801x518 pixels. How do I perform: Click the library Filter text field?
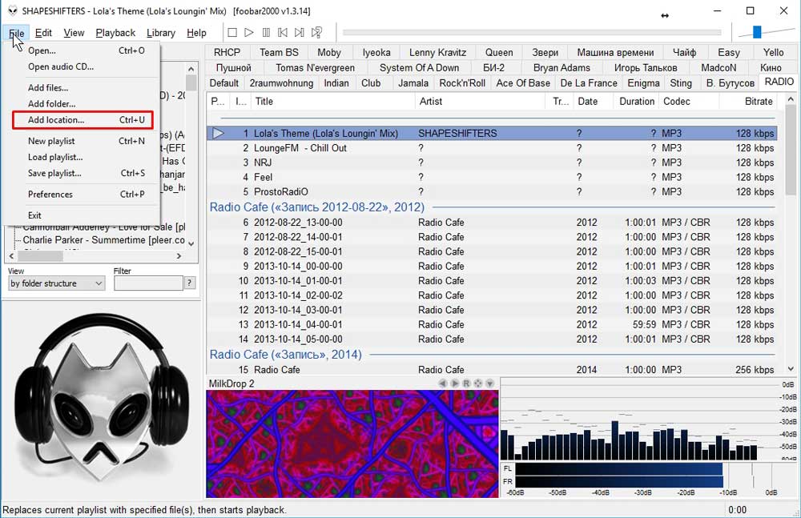coord(148,283)
